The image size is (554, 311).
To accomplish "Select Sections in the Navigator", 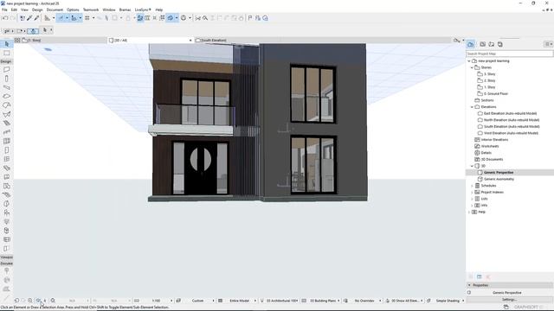I will 486,100.
